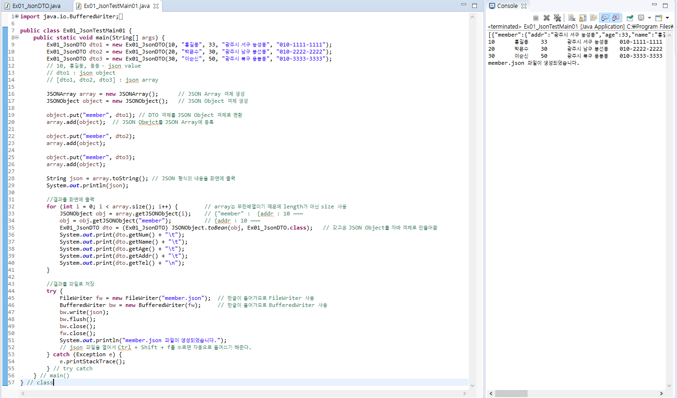Click the Open Console icon
Image resolution: width=677 pixels, height=398 pixels.
(659, 18)
